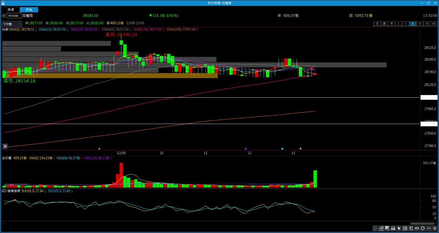Viewport: 439px width, 233px height.
Task: Select the 60-minute period button
Action: [x=434, y=24]
